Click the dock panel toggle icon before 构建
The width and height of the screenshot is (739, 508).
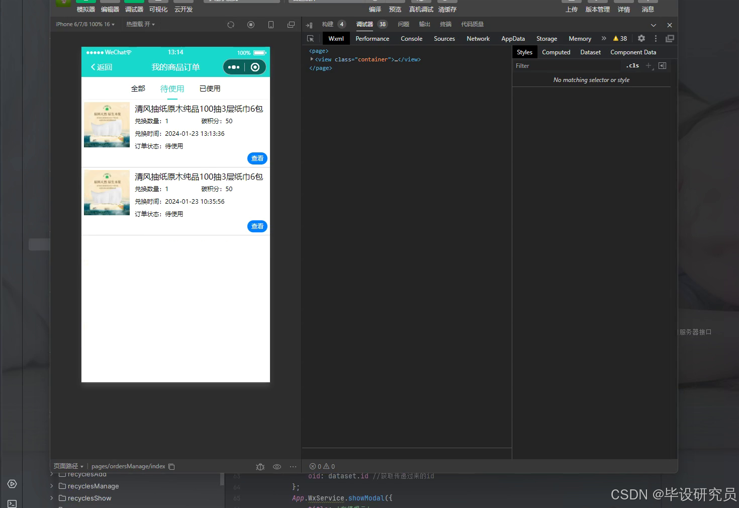(309, 25)
